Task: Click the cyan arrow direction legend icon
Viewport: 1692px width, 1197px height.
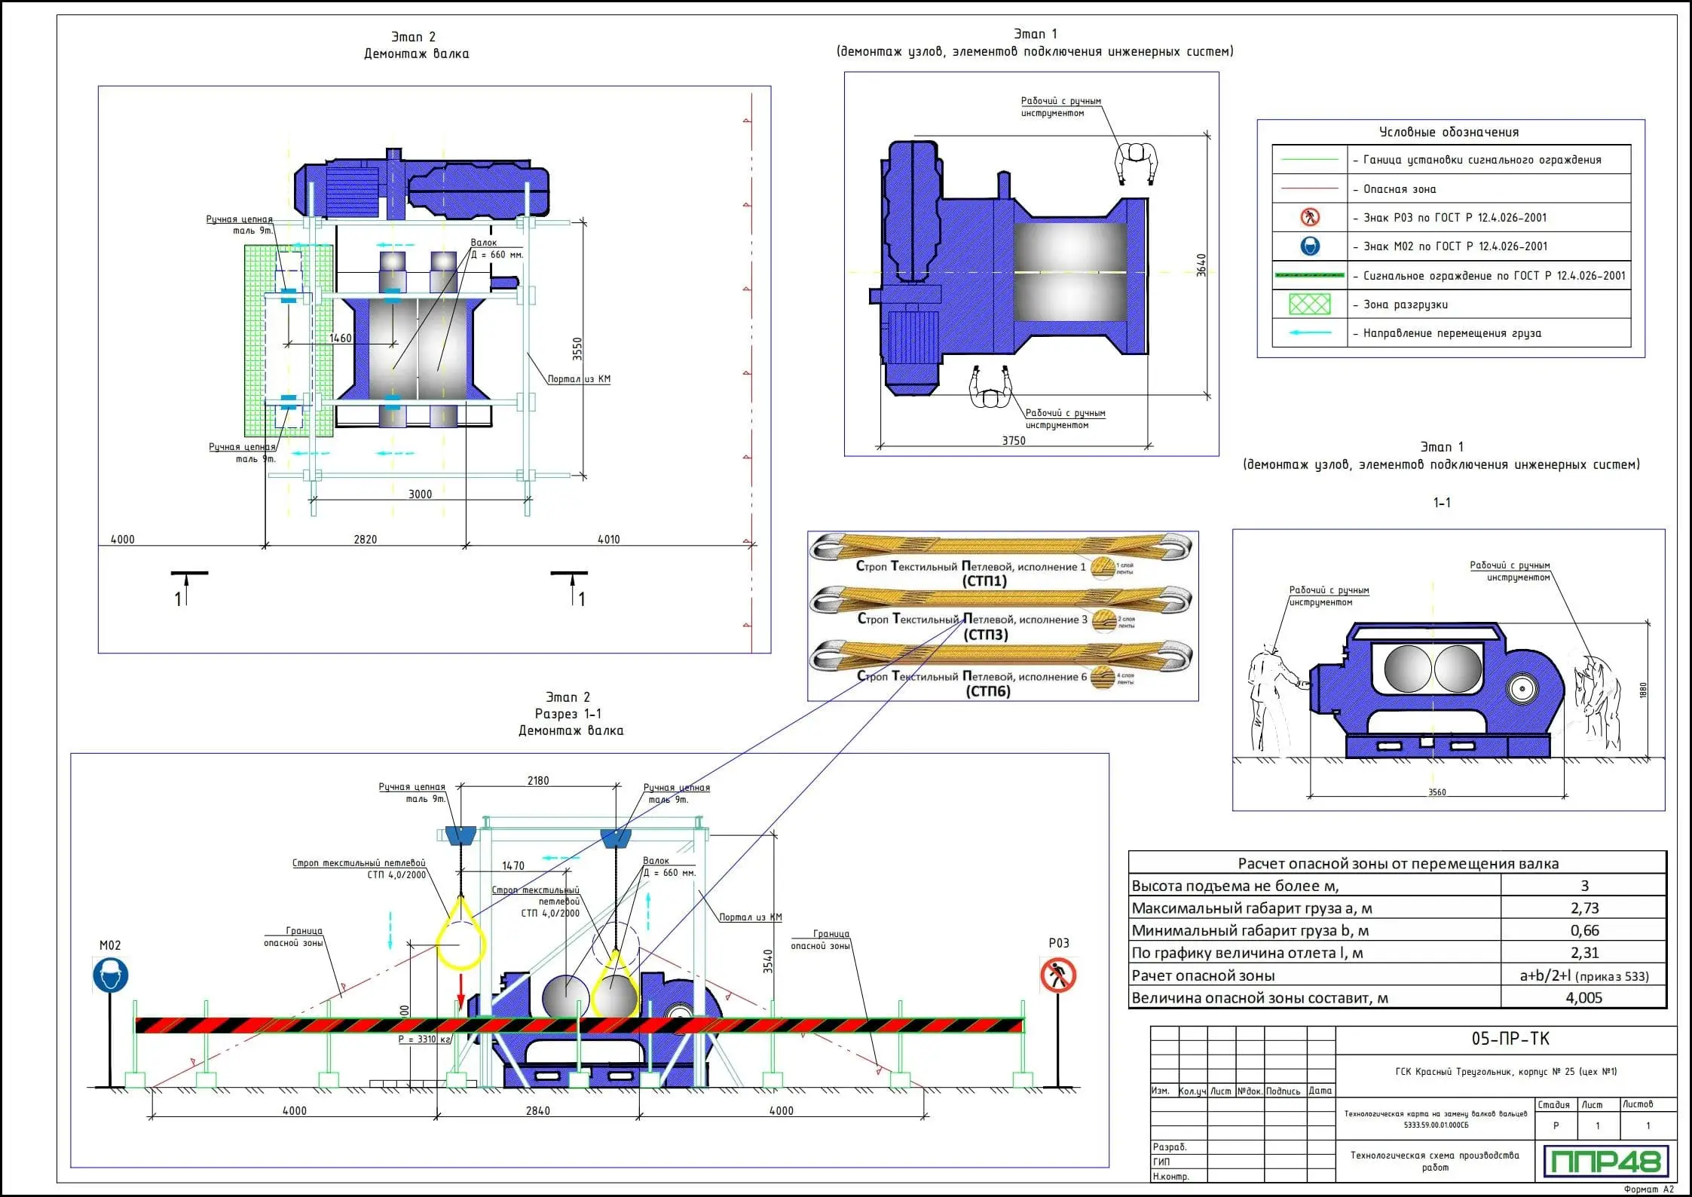Action: [x=1310, y=332]
